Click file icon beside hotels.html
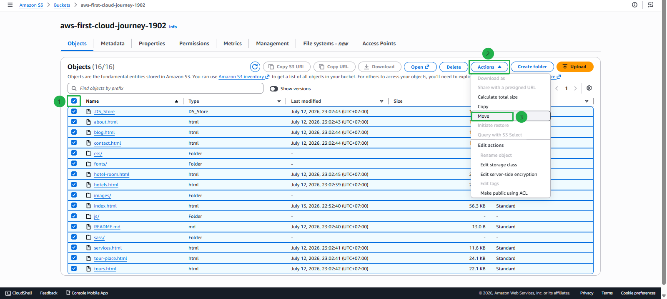The width and height of the screenshot is (667, 299). tap(88, 185)
